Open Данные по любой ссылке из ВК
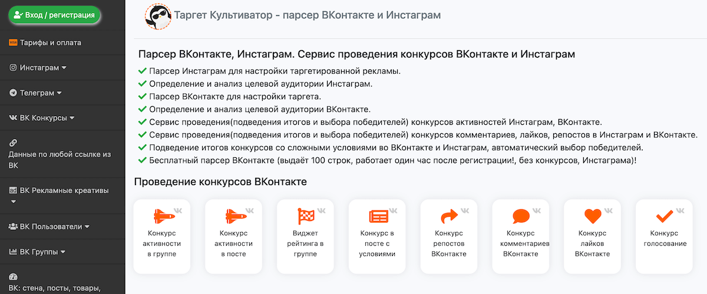The width and height of the screenshot is (707, 294). 62,154
